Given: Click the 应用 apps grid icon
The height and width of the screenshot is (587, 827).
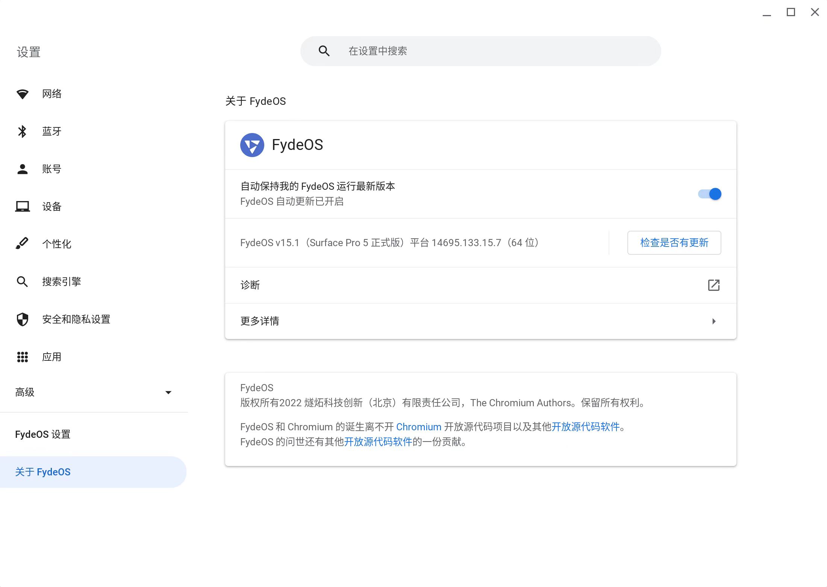Looking at the screenshot, I should tap(23, 357).
